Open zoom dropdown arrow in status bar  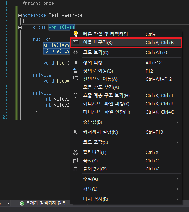[9, 203]
